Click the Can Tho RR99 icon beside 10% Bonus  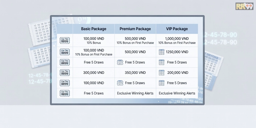click(65, 40)
